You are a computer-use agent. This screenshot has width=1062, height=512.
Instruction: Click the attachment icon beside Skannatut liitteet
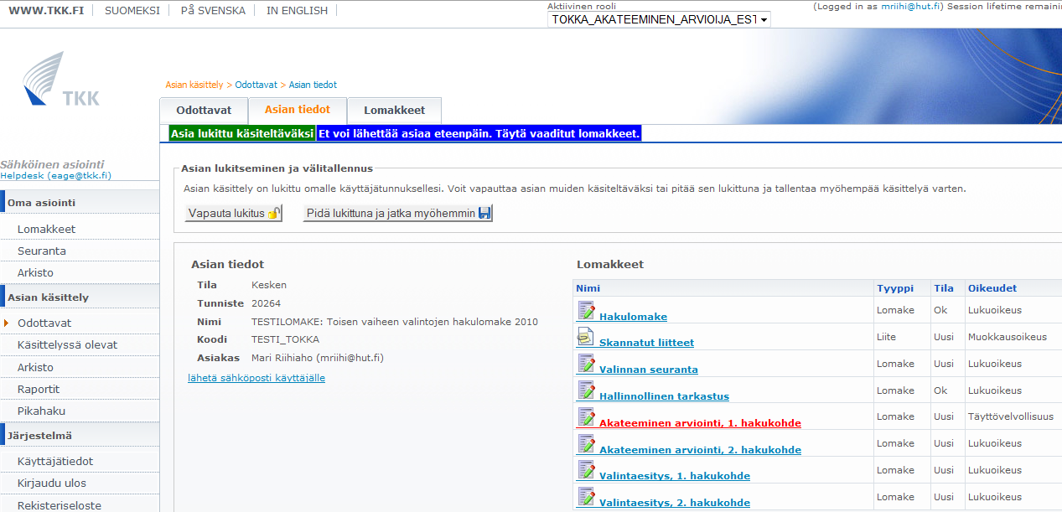point(585,337)
